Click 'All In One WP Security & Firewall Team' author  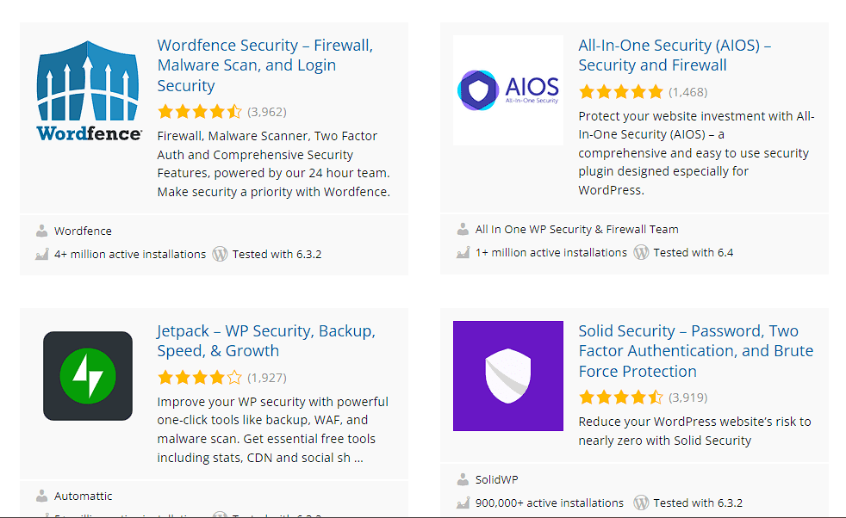click(x=576, y=229)
